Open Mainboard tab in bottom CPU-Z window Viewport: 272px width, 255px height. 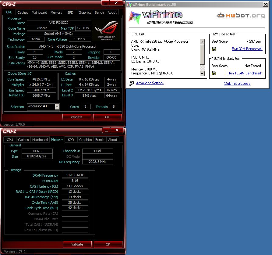[x=40, y=140]
